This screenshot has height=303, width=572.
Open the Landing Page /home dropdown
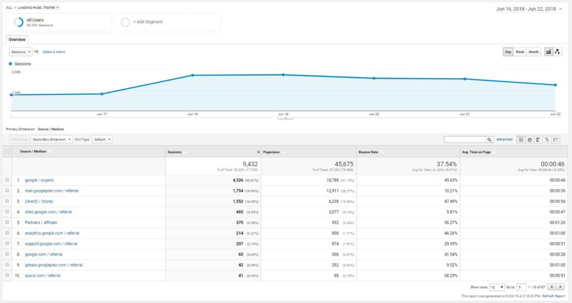tap(58, 8)
